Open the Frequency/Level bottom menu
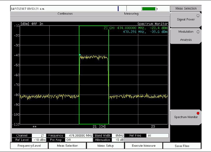The width and height of the screenshot is (211, 152). click(x=29, y=146)
